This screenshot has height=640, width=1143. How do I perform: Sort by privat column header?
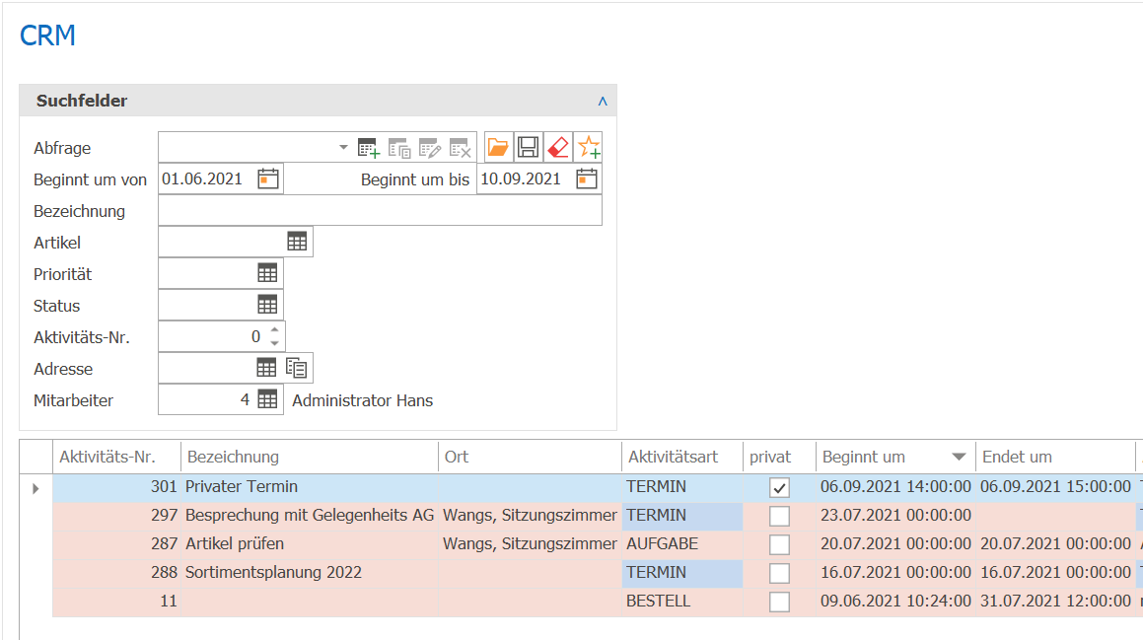click(779, 457)
